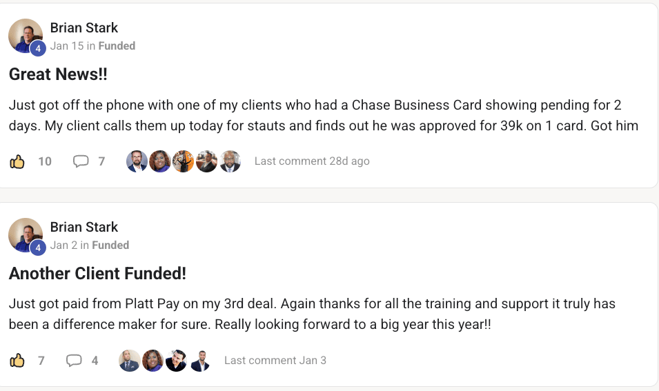Open the 'Another Client Funded!' post title

tap(97, 274)
